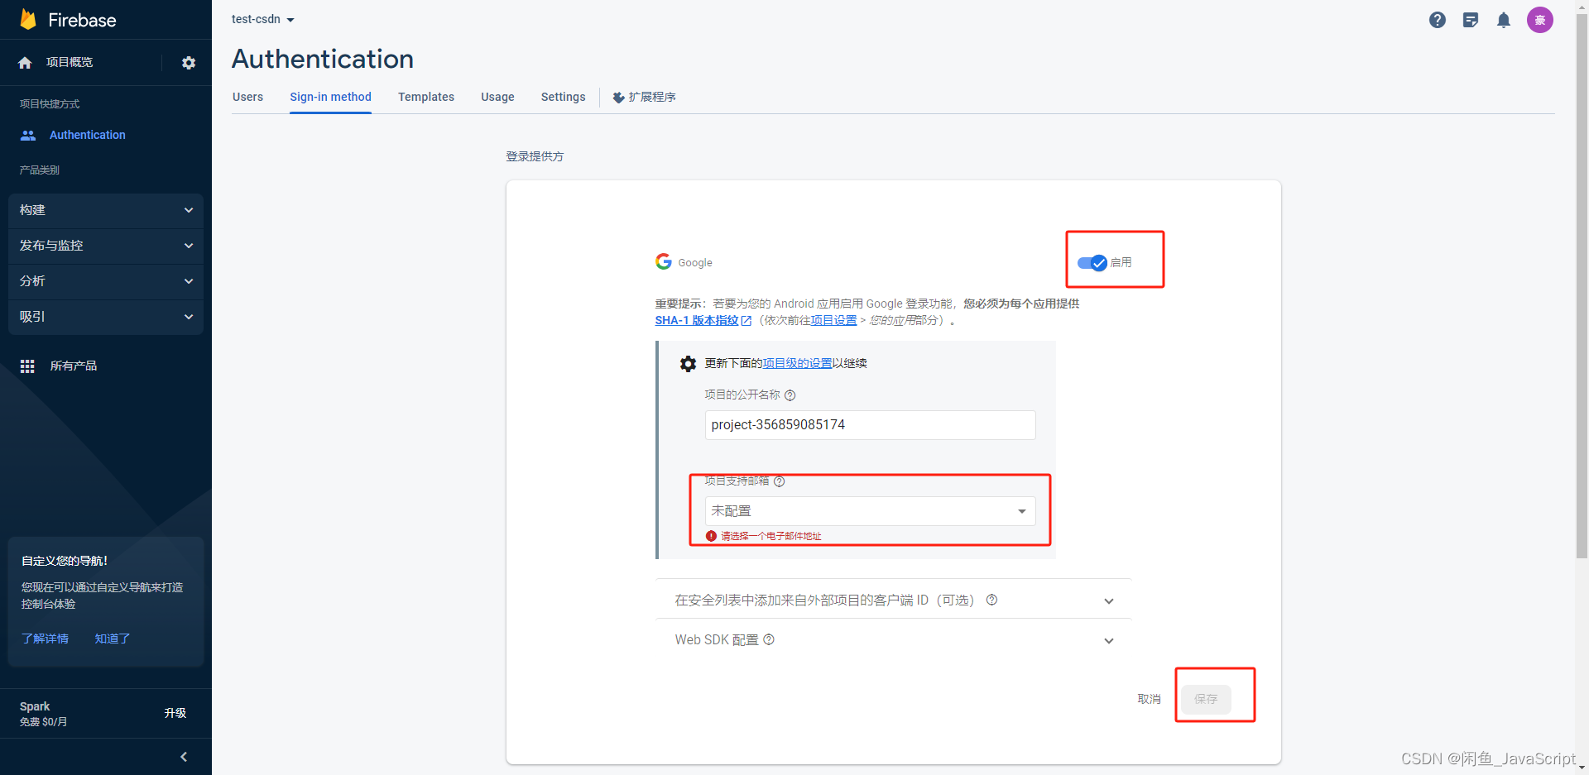This screenshot has width=1589, height=775.
Task: Click gear icon next to 更新下面的
Action: coord(688,363)
